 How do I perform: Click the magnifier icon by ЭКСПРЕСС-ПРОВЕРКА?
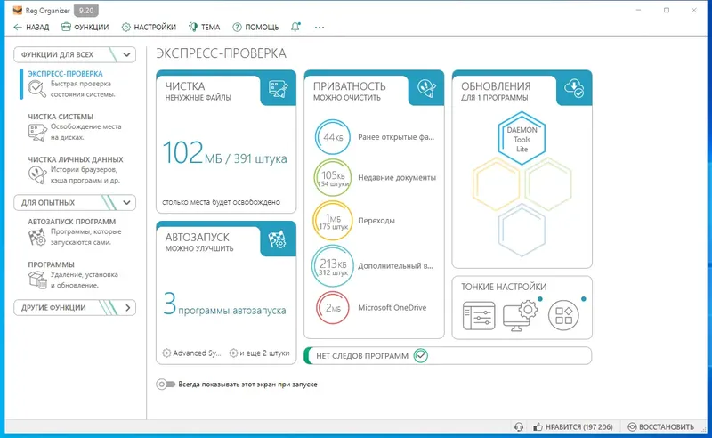pyautogui.click(x=36, y=89)
